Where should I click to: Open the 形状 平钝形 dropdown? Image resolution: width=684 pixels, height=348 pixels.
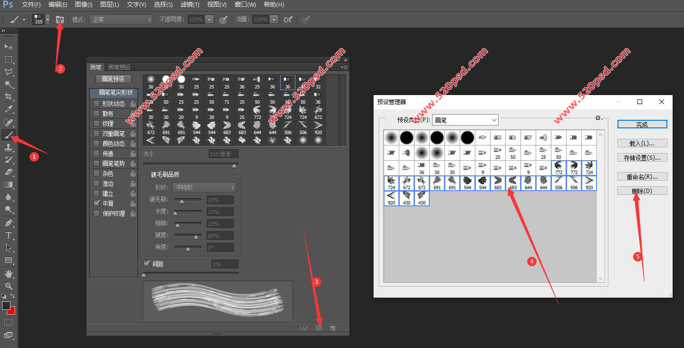click(x=204, y=187)
